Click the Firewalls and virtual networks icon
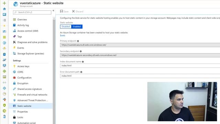This screenshot has width=220, height=124. pos(14,95)
